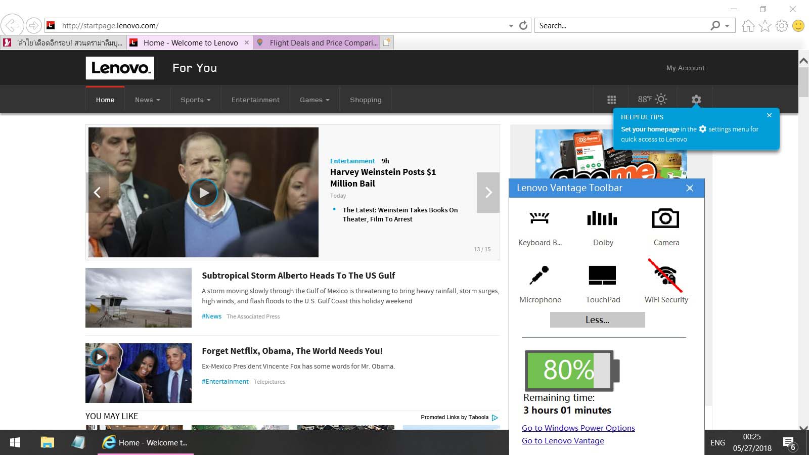Open the apps grid icon
This screenshot has height=455, width=809.
pos(611,100)
